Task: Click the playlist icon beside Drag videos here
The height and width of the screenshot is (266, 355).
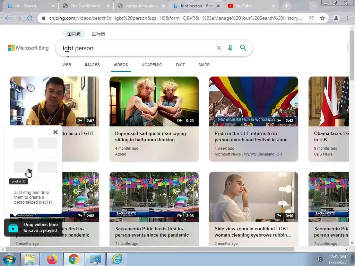Action: [x=13, y=228]
